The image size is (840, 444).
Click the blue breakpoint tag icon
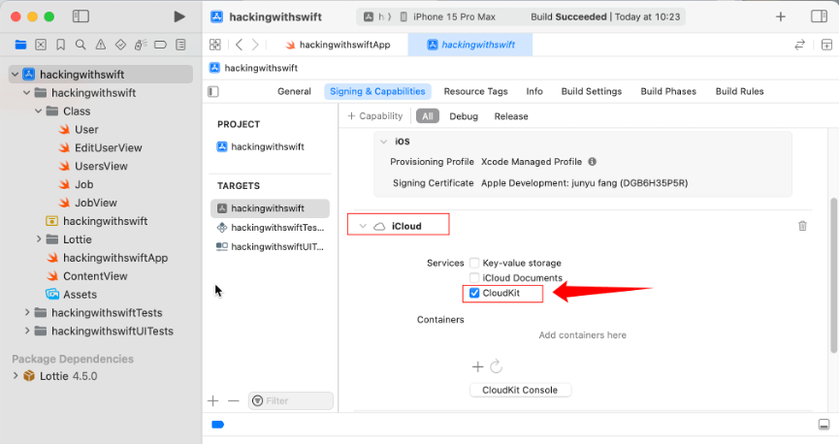point(218,425)
